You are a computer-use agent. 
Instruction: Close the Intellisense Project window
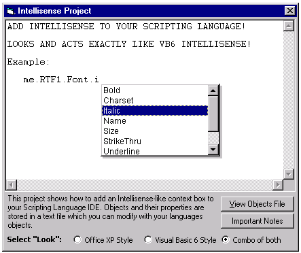click(x=290, y=11)
